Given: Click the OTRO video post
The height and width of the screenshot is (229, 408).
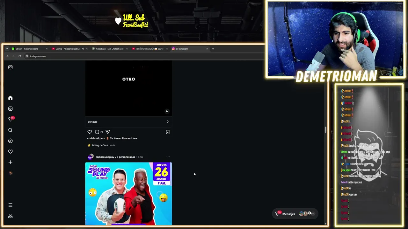Looking at the screenshot, I should click(128, 88).
